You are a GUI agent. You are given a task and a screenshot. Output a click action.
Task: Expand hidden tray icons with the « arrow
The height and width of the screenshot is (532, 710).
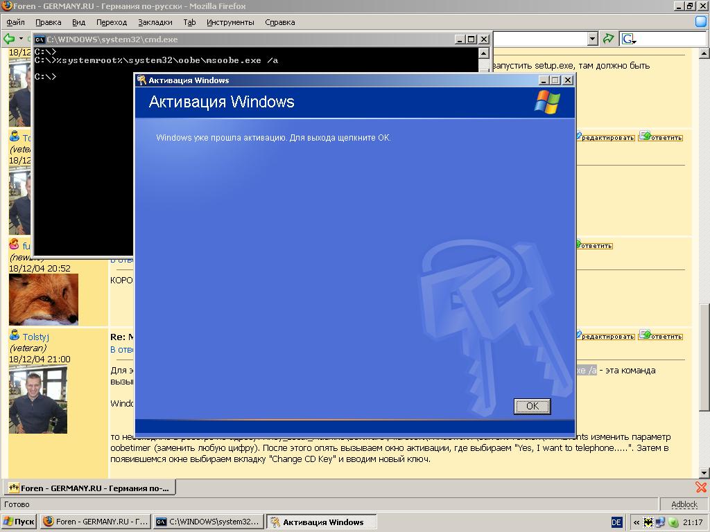pyautogui.click(x=637, y=522)
